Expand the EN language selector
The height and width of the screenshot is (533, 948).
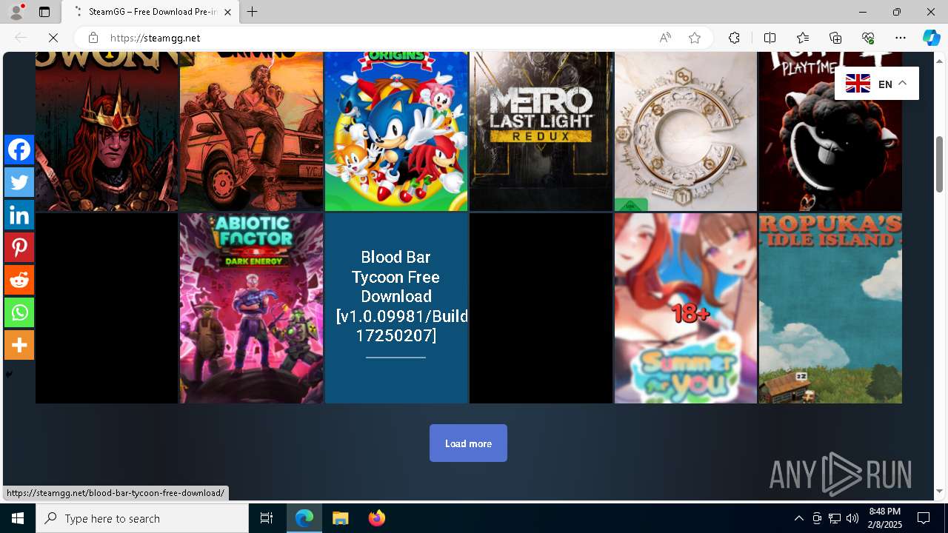coord(877,84)
